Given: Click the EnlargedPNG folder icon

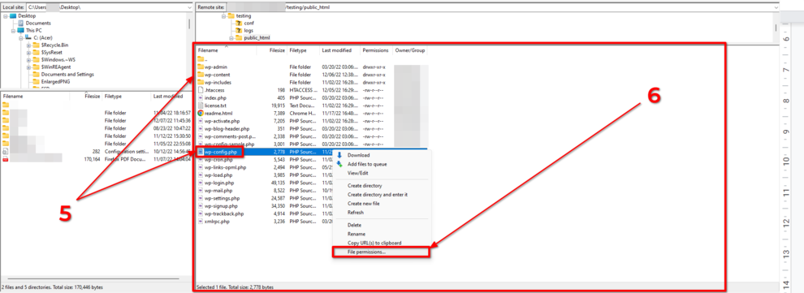Looking at the screenshot, I should click(x=37, y=81).
